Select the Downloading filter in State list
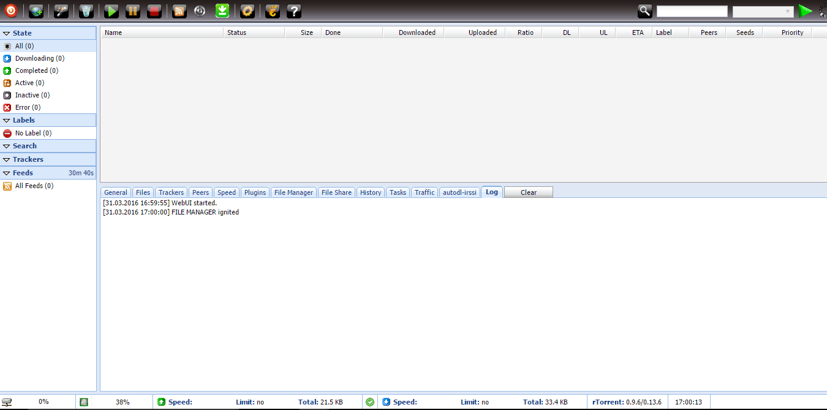The image size is (827, 410). tap(39, 58)
